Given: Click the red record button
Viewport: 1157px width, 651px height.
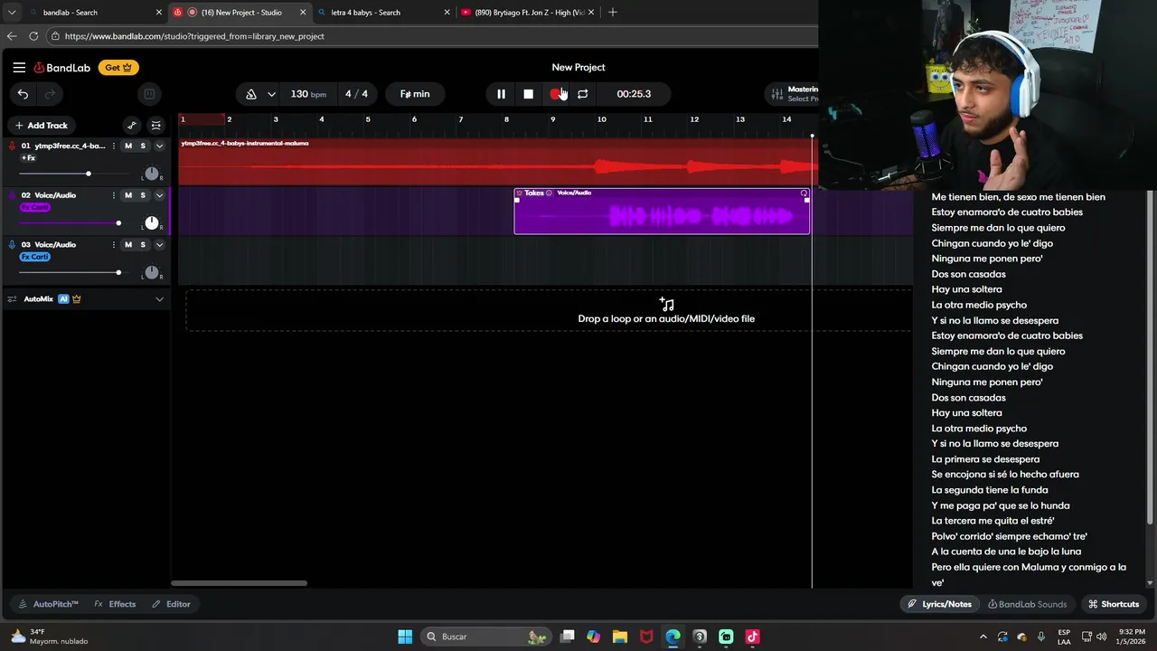Looking at the screenshot, I should (x=555, y=94).
